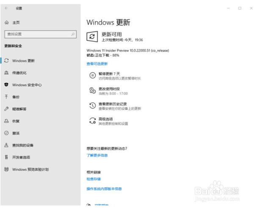This screenshot has width=254, height=208.
Task: Click 暂停更新 7 天 option
Action: 115,76
